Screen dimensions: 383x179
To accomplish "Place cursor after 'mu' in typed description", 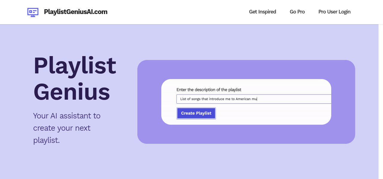I will click(257, 99).
